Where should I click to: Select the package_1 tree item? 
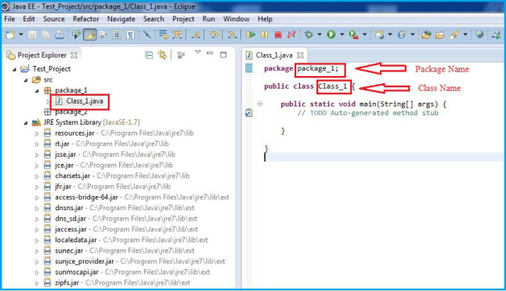71,90
